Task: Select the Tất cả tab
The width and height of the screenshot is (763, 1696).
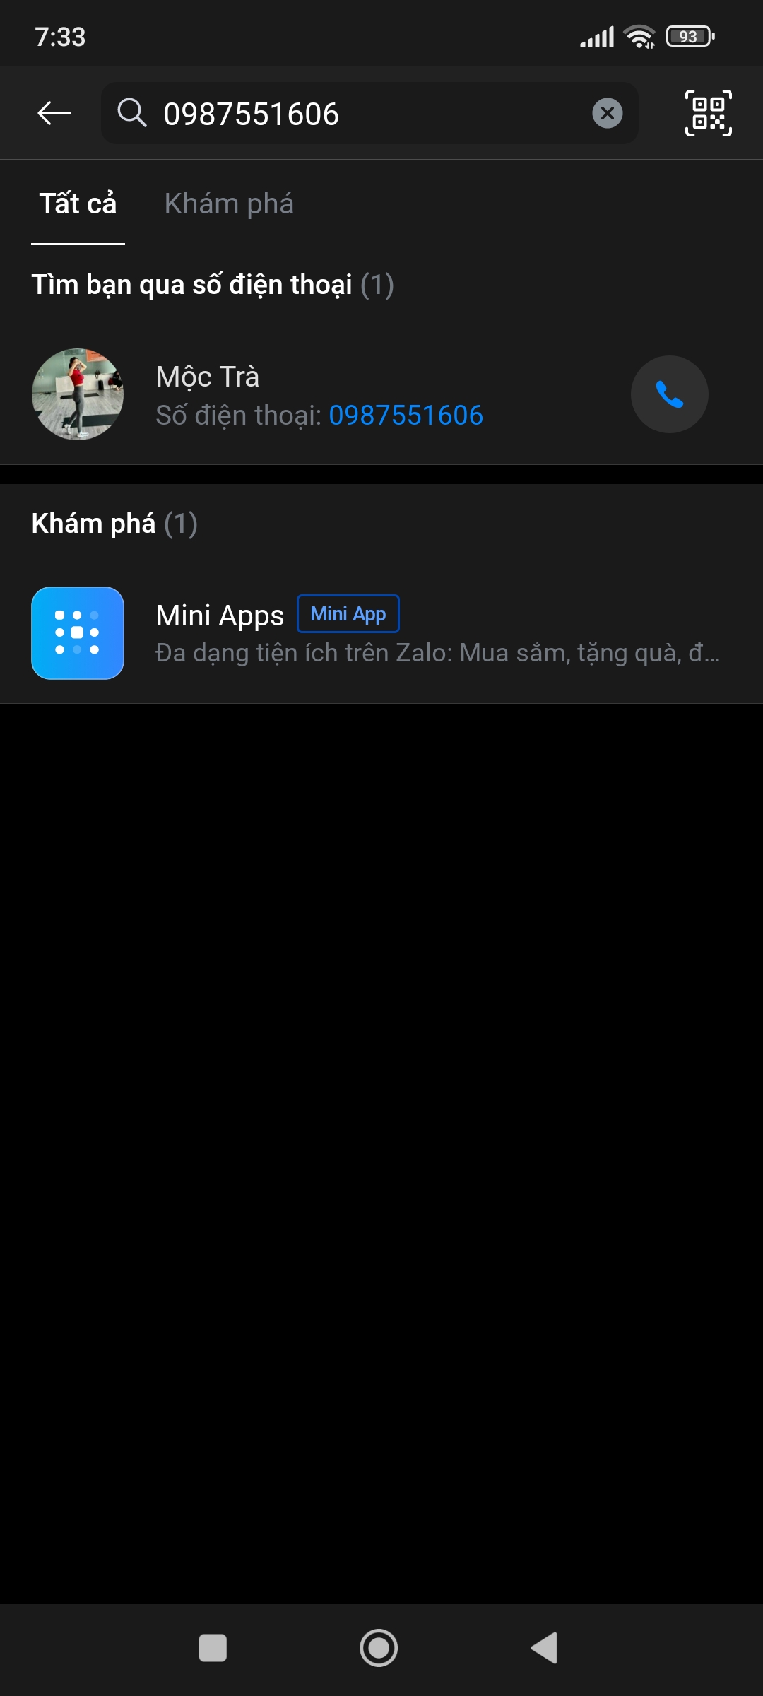Action: pos(78,204)
